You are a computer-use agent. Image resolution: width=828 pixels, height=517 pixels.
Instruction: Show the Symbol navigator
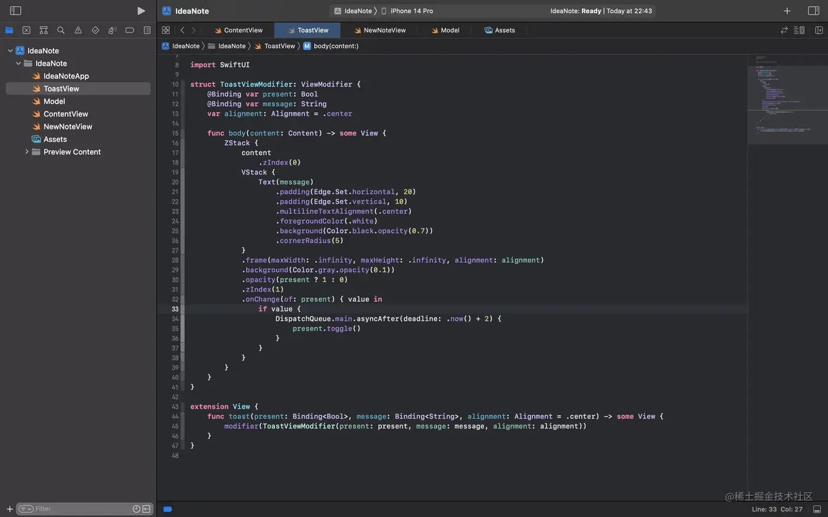point(43,30)
